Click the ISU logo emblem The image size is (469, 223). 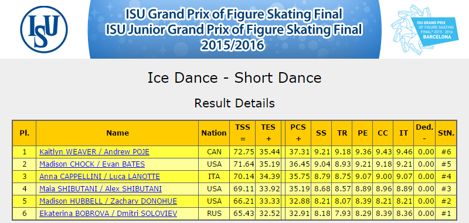[44, 29]
